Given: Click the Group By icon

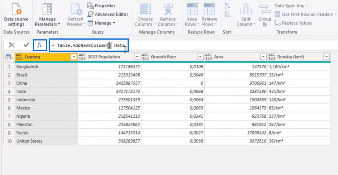Looking at the screenshot, I should pos(265,9).
